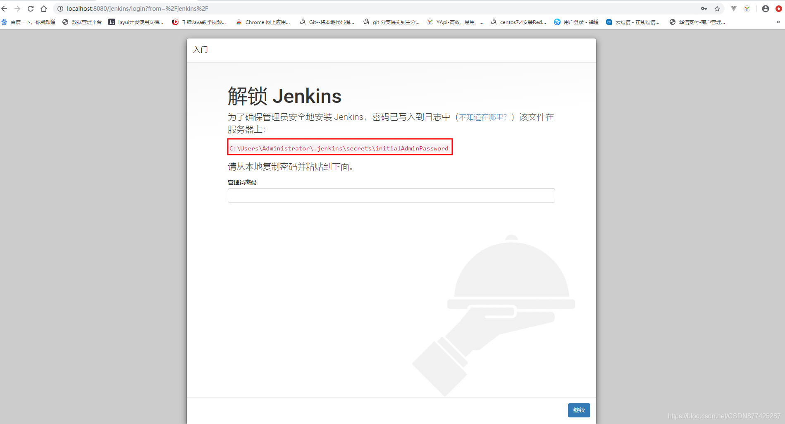Click the 管理员密码 field label
Viewport: 785px width, 424px height.
pyautogui.click(x=242, y=182)
